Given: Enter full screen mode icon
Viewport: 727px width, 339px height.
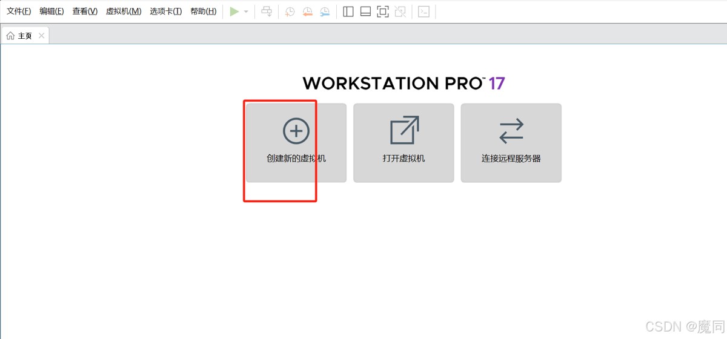Looking at the screenshot, I should (x=383, y=12).
